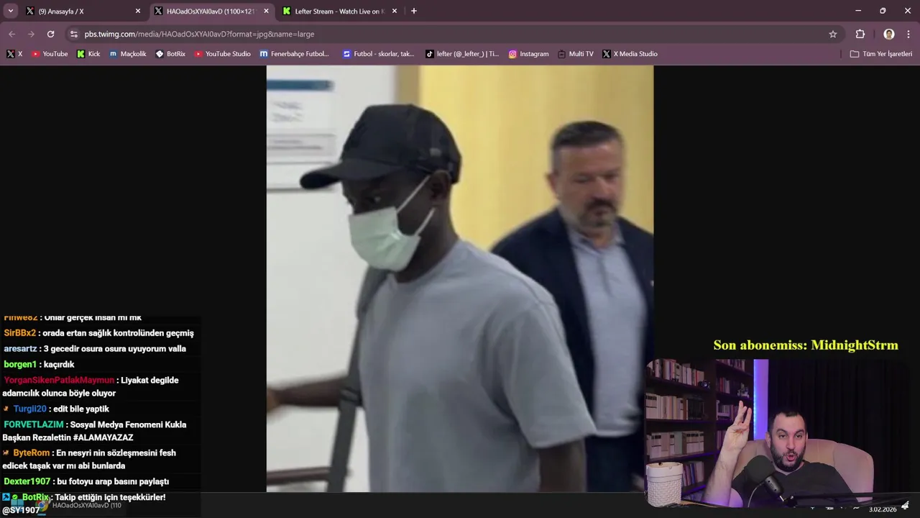Close the HAOadOsXYAI0avD image tab
This screenshot has height=518, width=920.
[266, 11]
